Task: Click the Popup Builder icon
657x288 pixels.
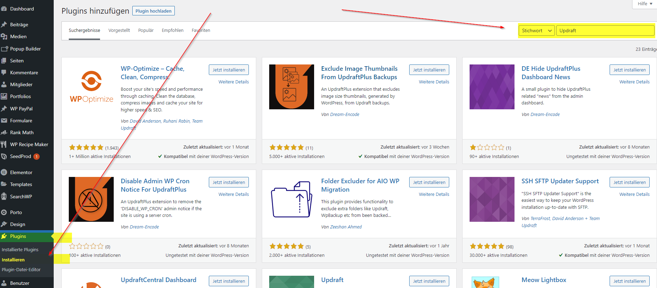Action: (x=4, y=49)
